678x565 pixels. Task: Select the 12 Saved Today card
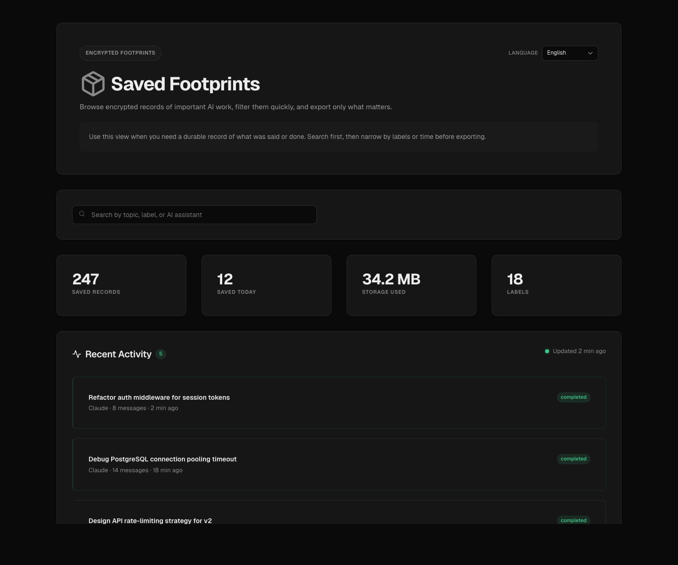[266, 285]
